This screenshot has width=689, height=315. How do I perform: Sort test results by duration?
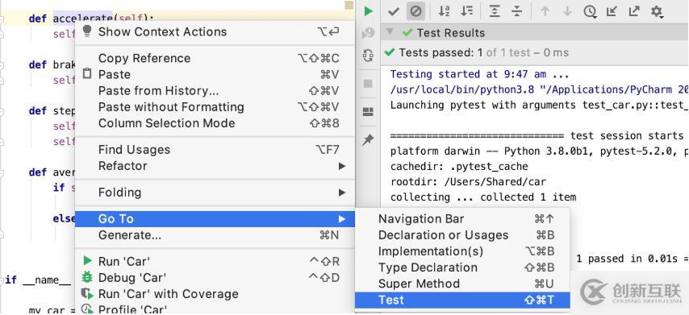[x=466, y=11]
